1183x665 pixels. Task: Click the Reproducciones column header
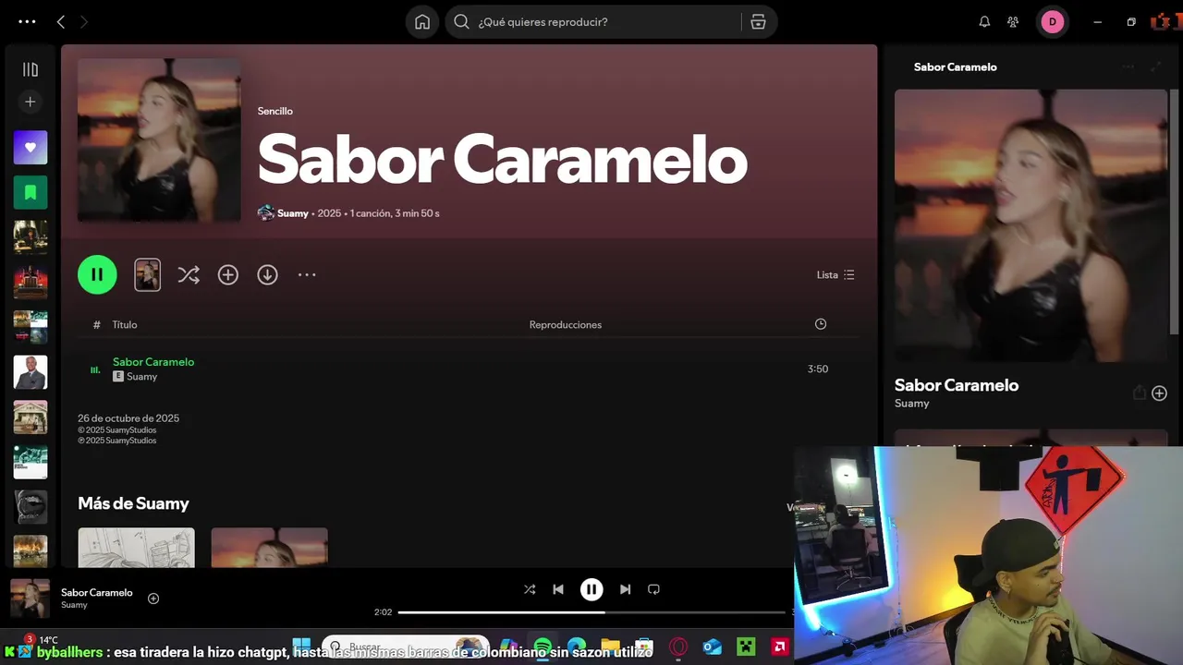565,324
